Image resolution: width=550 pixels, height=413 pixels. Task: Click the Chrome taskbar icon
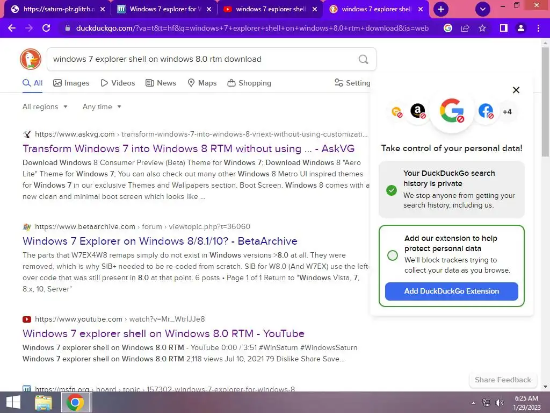point(75,402)
